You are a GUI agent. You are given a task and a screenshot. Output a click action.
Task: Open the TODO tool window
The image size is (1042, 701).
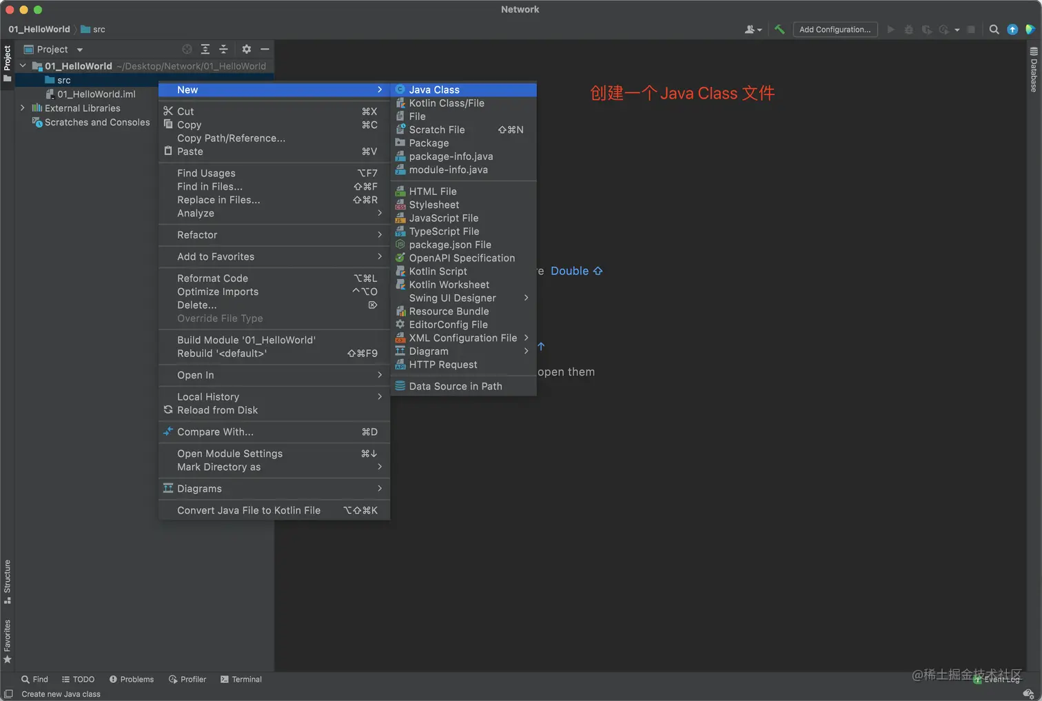[78, 680]
